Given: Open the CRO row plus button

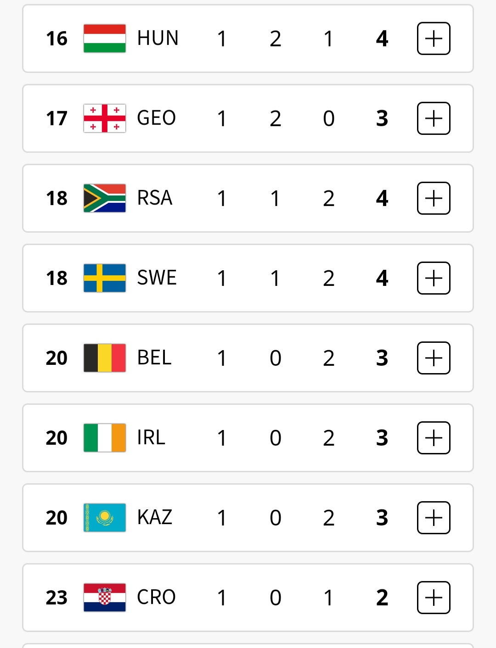Looking at the screenshot, I should [x=434, y=598].
